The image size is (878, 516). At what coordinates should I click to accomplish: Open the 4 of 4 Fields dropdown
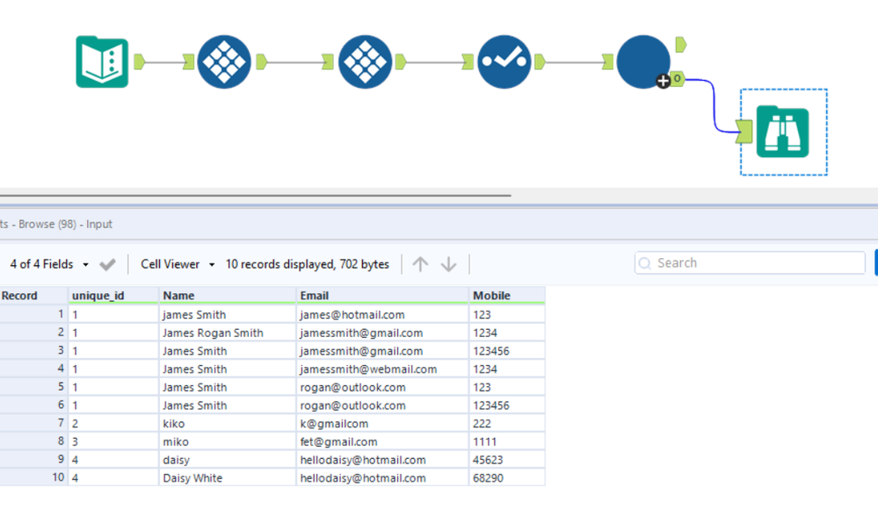click(x=49, y=264)
